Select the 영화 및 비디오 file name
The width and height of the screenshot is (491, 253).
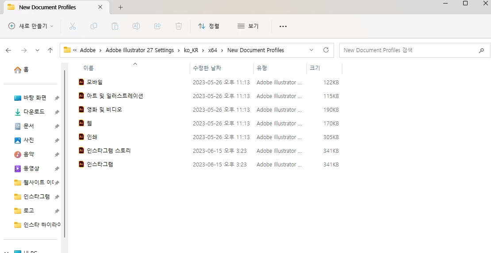pos(104,110)
